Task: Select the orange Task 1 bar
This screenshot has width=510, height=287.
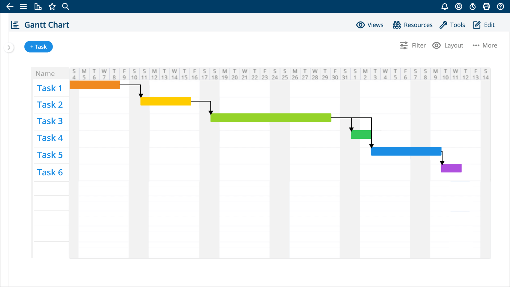Action: click(95, 85)
